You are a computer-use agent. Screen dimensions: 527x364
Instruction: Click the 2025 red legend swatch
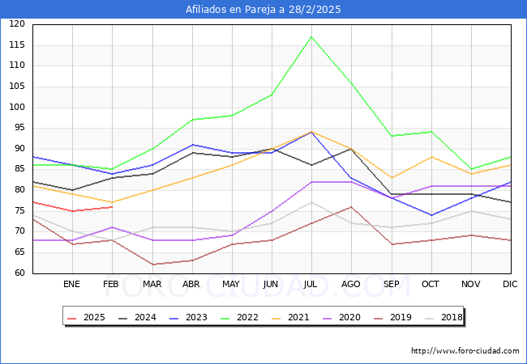pos(72,318)
